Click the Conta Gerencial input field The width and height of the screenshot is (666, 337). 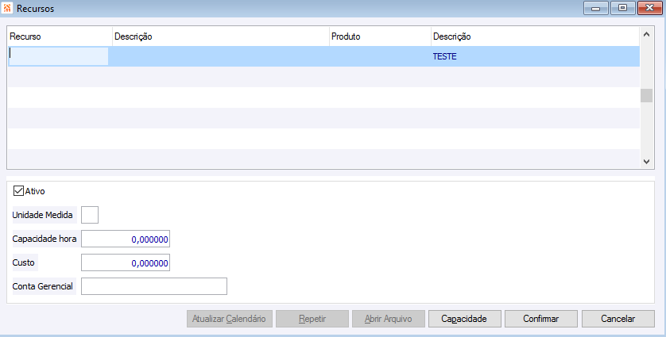(154, 286)
